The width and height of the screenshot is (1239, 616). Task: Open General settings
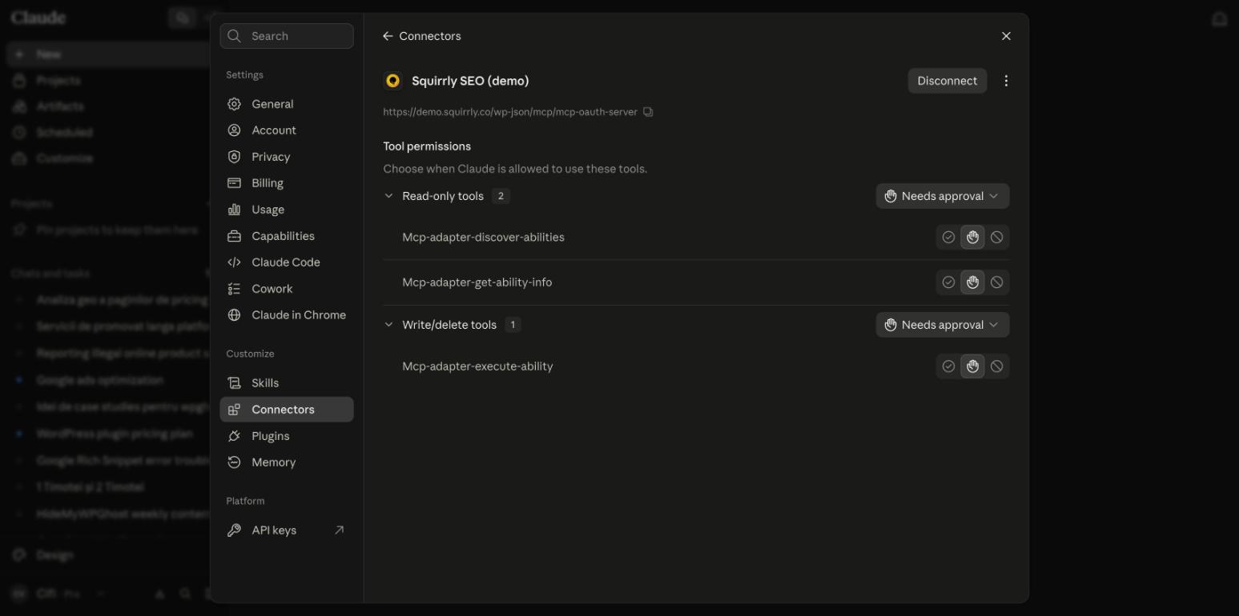click(286, 104)
